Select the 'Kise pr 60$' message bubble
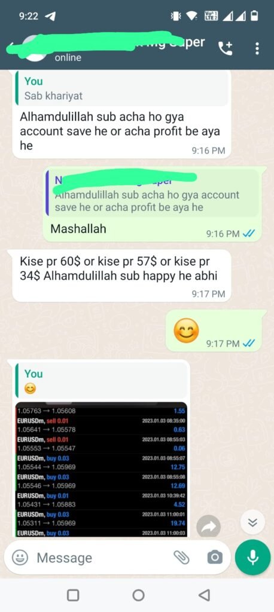Screen dimensions: 274x612 (x=121, y=276)
